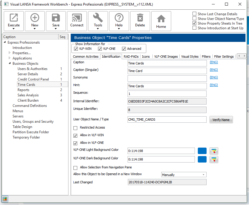This screenshot has width=249, height=205.
Task: Click the Sequence input field
Action: 167,94
